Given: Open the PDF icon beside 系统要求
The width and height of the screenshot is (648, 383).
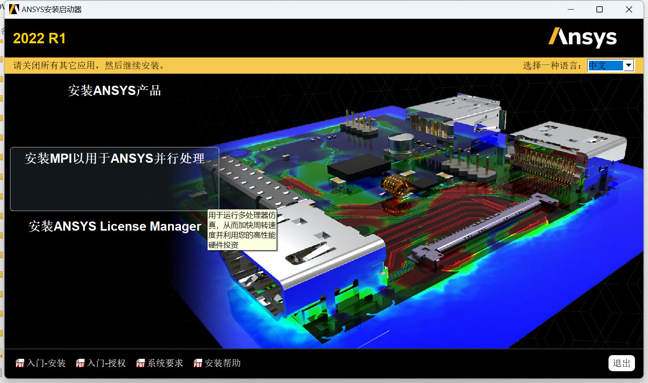Looking at the screenshot, I should click(141, 363).
